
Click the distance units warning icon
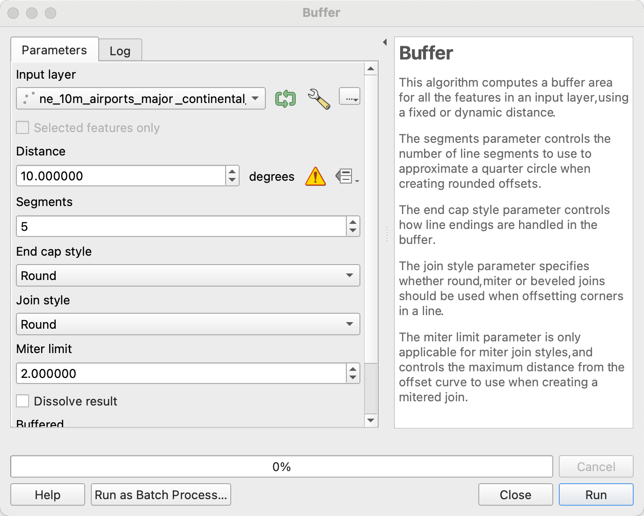pyautogui.click(x=315, y=177)
